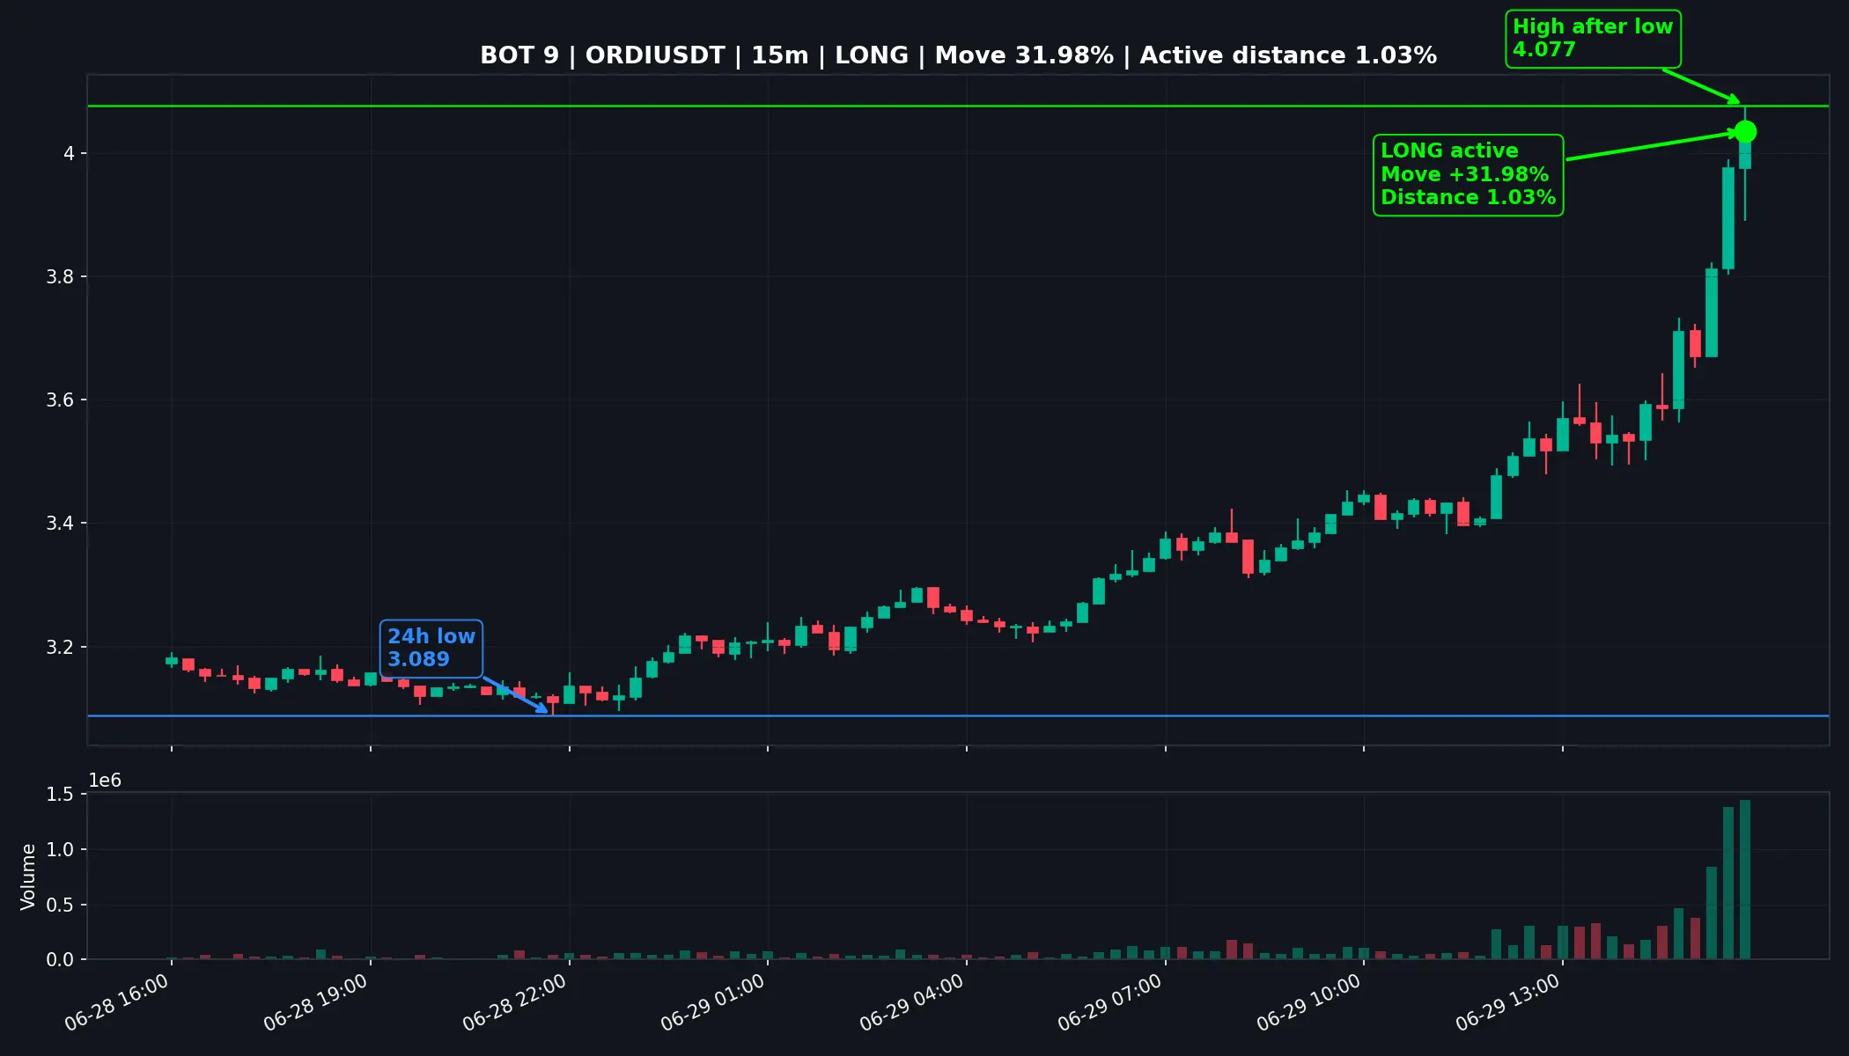Click the volume tick label 0.0

click(x=60, y=960)
